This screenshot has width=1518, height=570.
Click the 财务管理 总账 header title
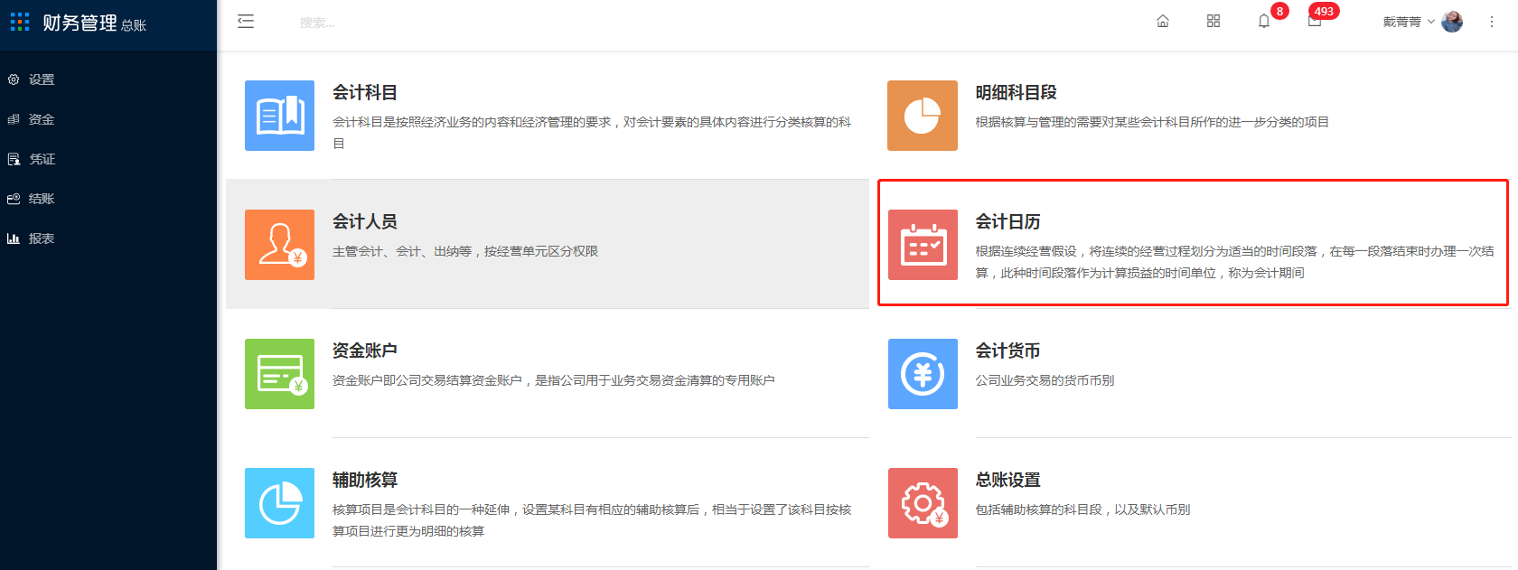pyautogui.click(x=94, y=23)
